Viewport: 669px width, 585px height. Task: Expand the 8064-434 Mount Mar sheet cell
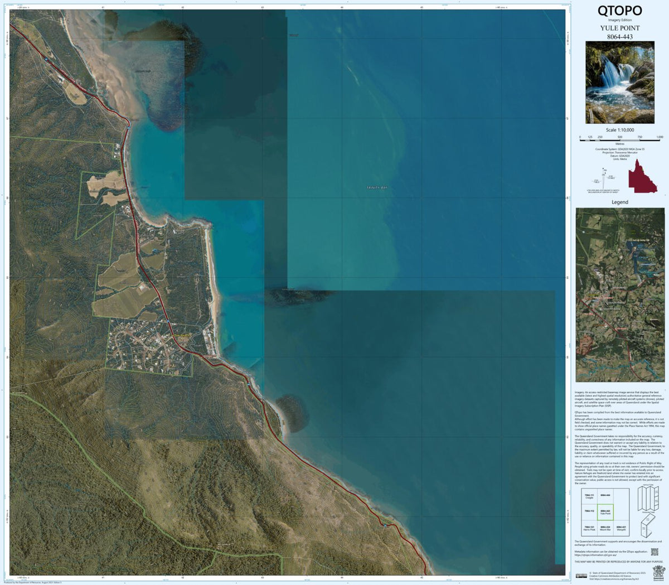click(605, 528)
